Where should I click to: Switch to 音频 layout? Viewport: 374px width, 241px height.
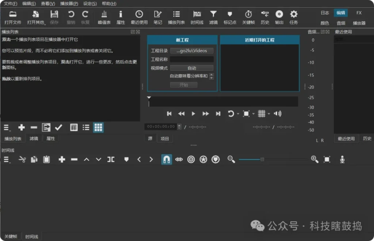coord(341,23)
